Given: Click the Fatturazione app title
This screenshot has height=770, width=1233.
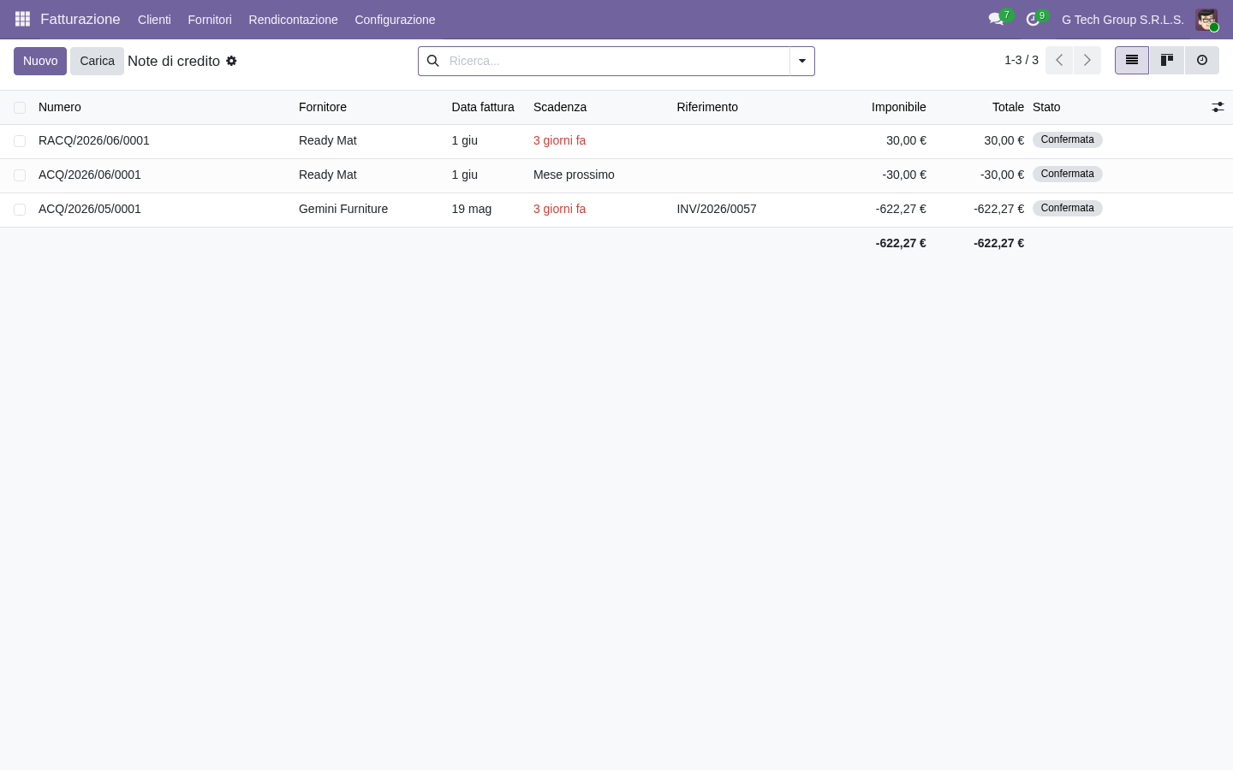Looking at the screenshot, I should pos(80,20).
